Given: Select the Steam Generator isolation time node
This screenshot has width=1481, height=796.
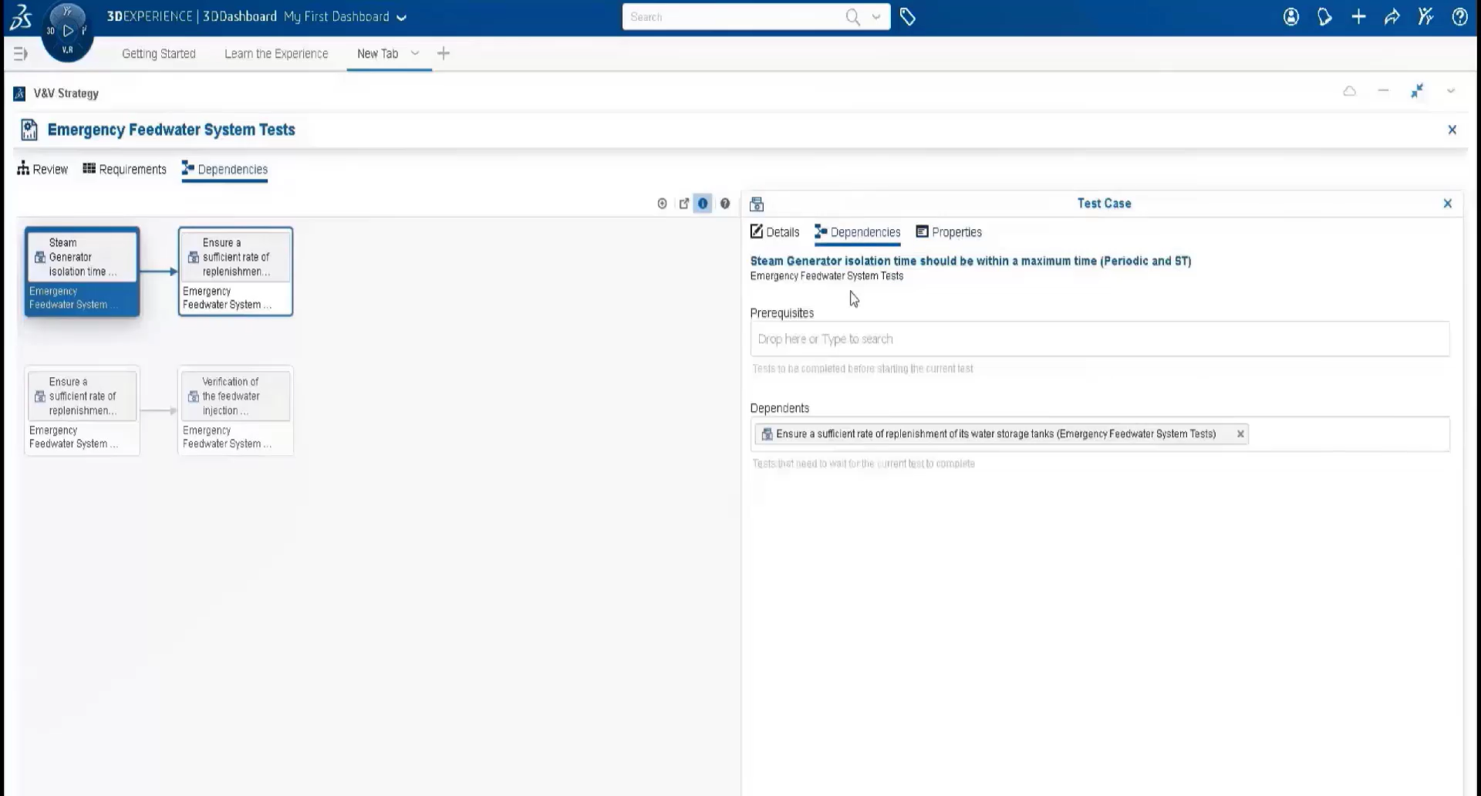Looking at the screenshot, I should coord(82,272).
